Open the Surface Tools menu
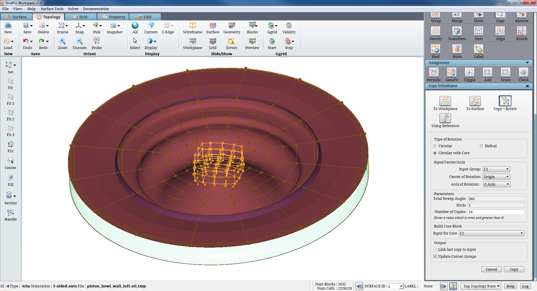537x291 pixels. click(52, 9)
